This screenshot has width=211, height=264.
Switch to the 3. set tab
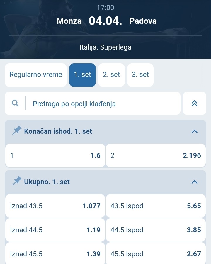coord(140,75)
